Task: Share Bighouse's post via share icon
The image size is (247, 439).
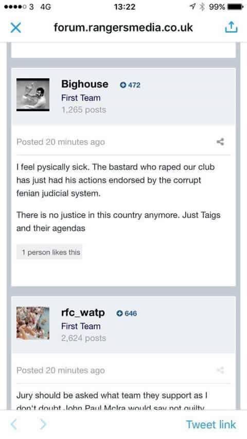Action: point(220,142)
